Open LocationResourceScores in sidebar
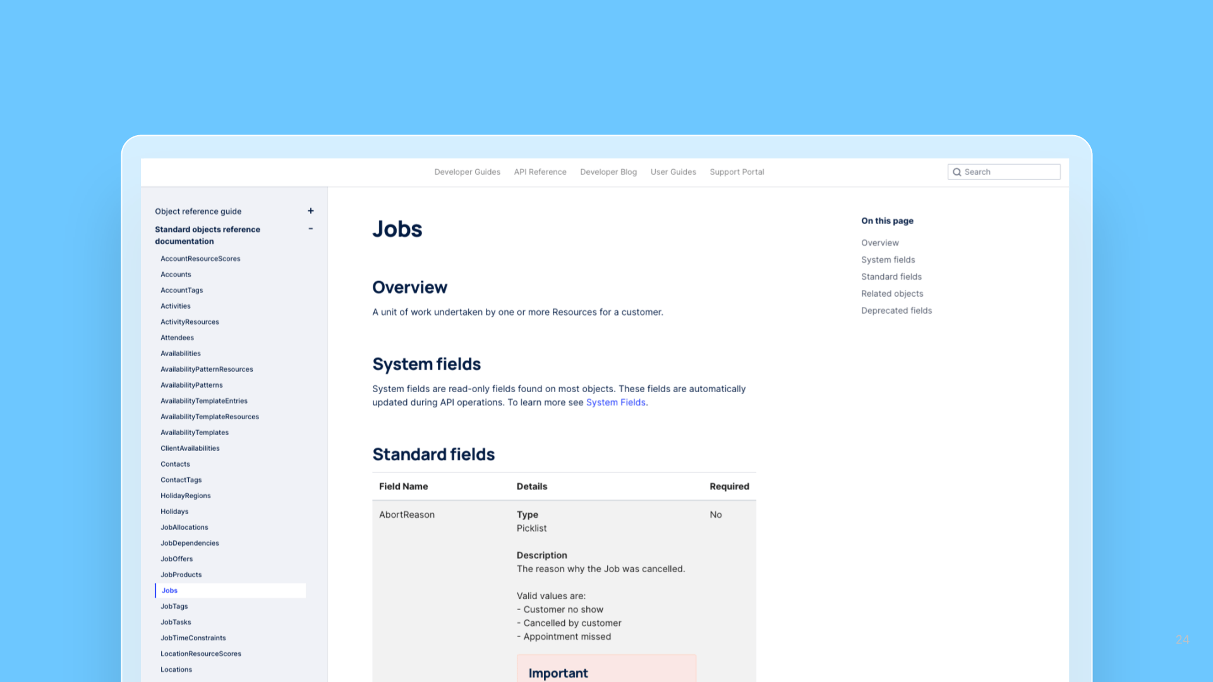The width and height of the screenshot is (1213, 682). click(x=200, y=654)
